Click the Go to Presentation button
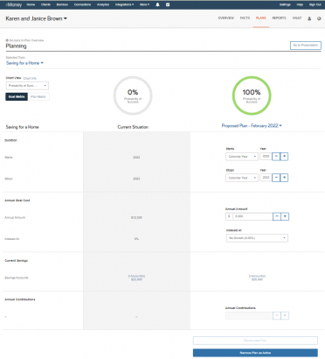This screenshot has width=325, height=359. 306,46
